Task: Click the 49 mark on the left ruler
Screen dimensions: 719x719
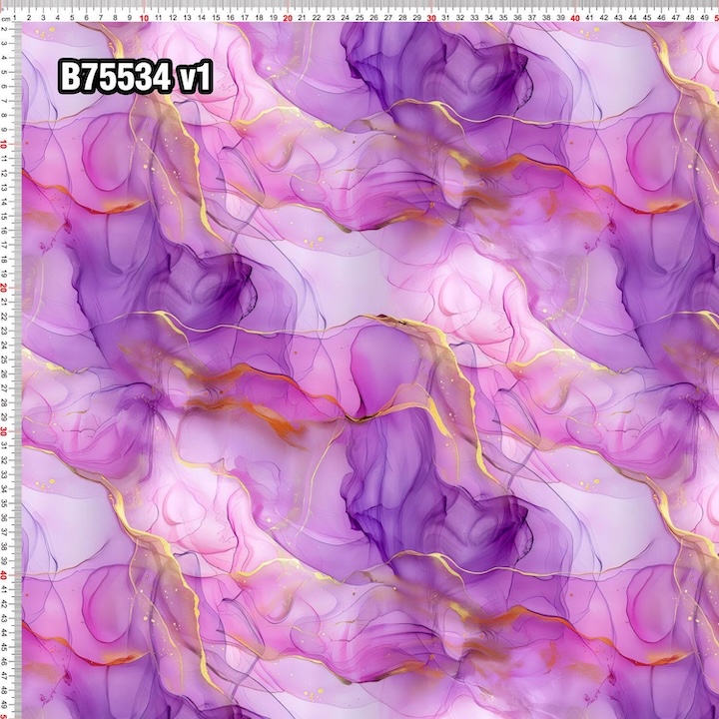Action: click(x=6, y=704)
